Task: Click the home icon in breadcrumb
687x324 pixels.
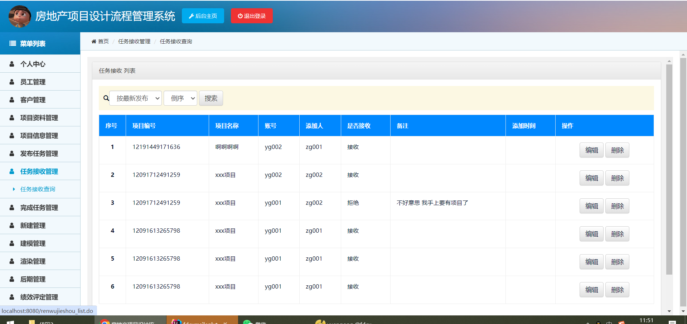Action: [94, 42]
